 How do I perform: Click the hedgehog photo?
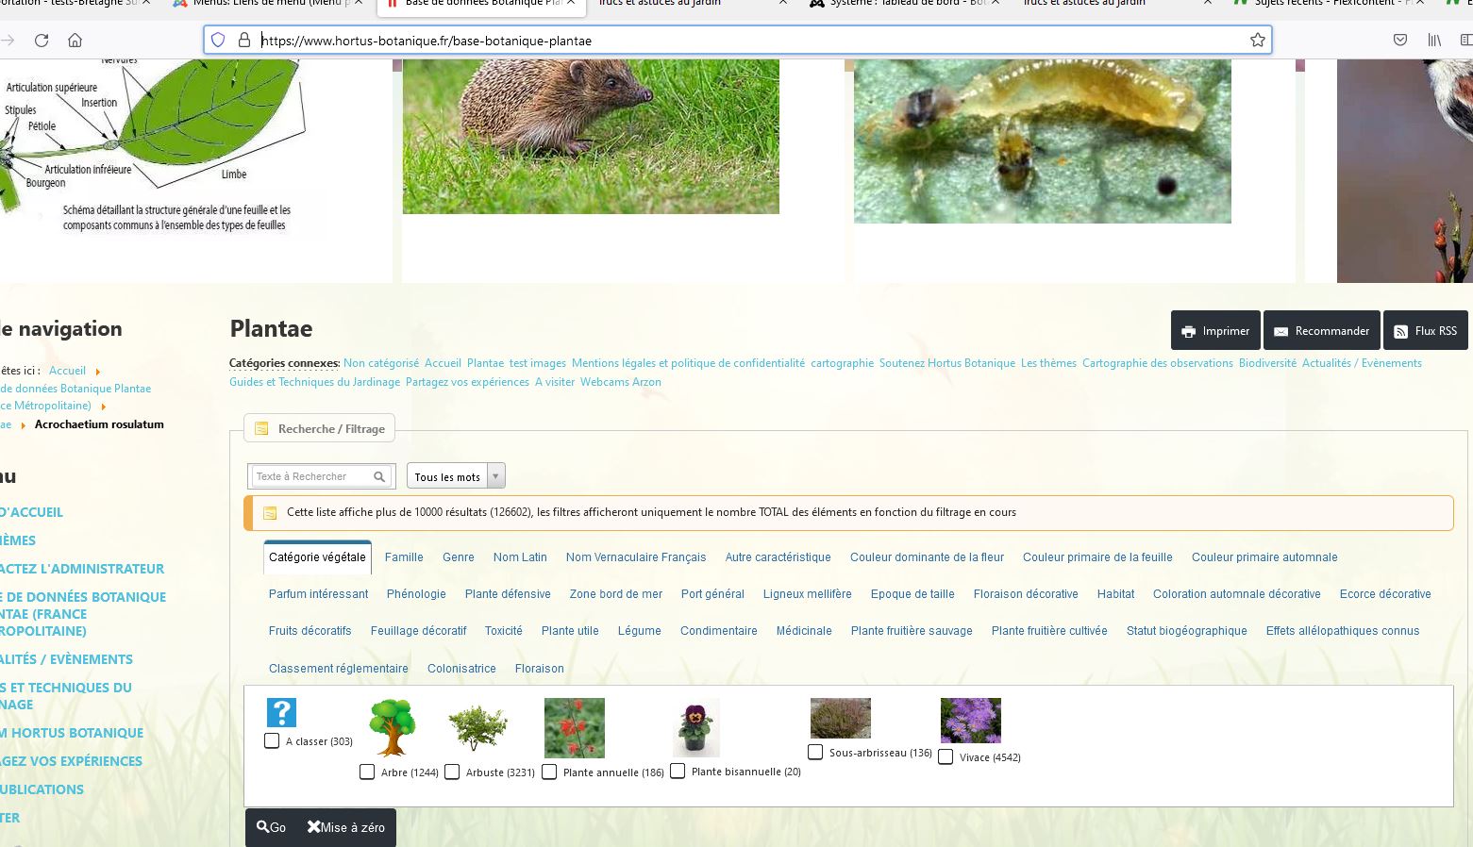click(591, 136)
